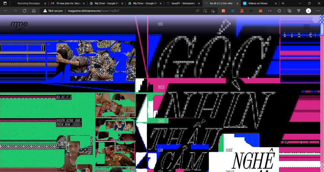The width and height of the screenshot is (324, 172).
Task: Switch to the Revisiting Nostalgia tab
Action: [x=29, y=3]
